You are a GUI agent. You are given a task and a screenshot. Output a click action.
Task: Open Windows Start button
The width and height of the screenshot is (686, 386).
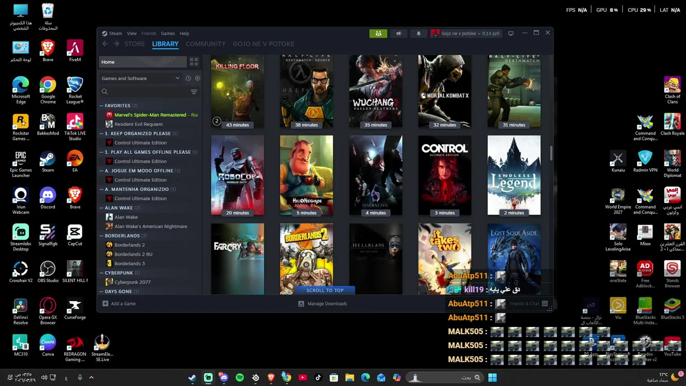(x=493, y=377)
